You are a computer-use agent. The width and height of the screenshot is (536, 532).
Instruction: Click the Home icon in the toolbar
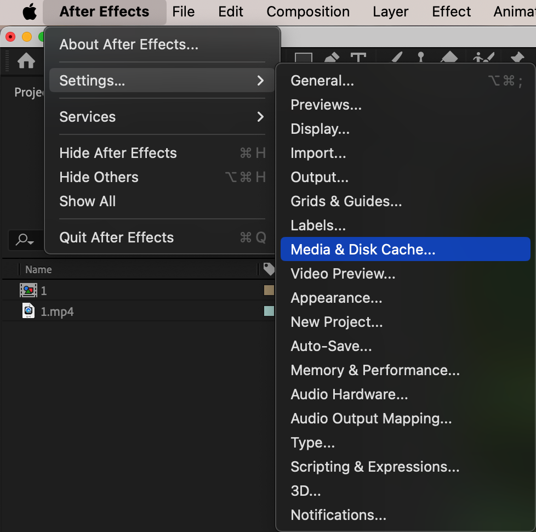26,61
